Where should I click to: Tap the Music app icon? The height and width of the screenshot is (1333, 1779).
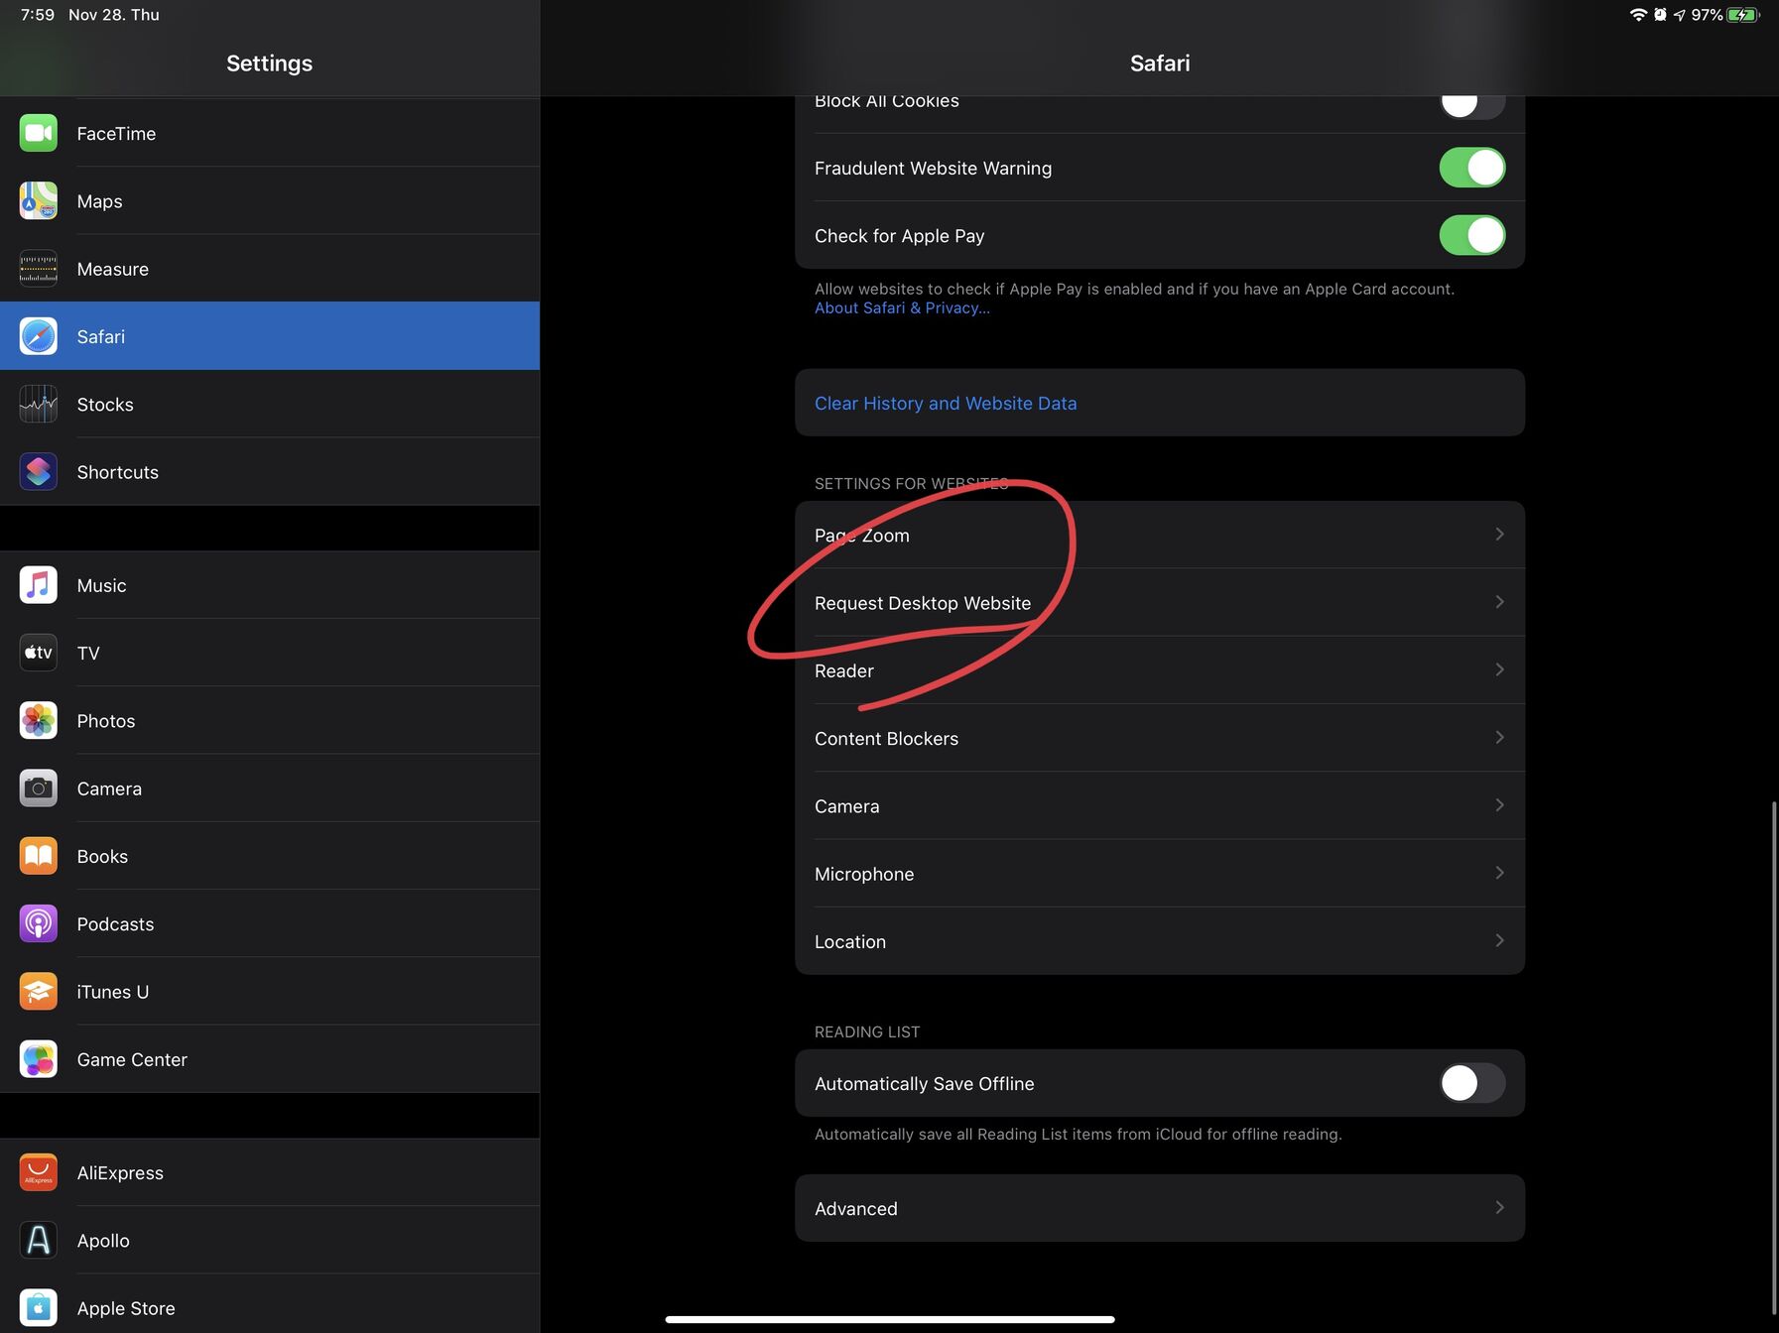pos(39,585)
